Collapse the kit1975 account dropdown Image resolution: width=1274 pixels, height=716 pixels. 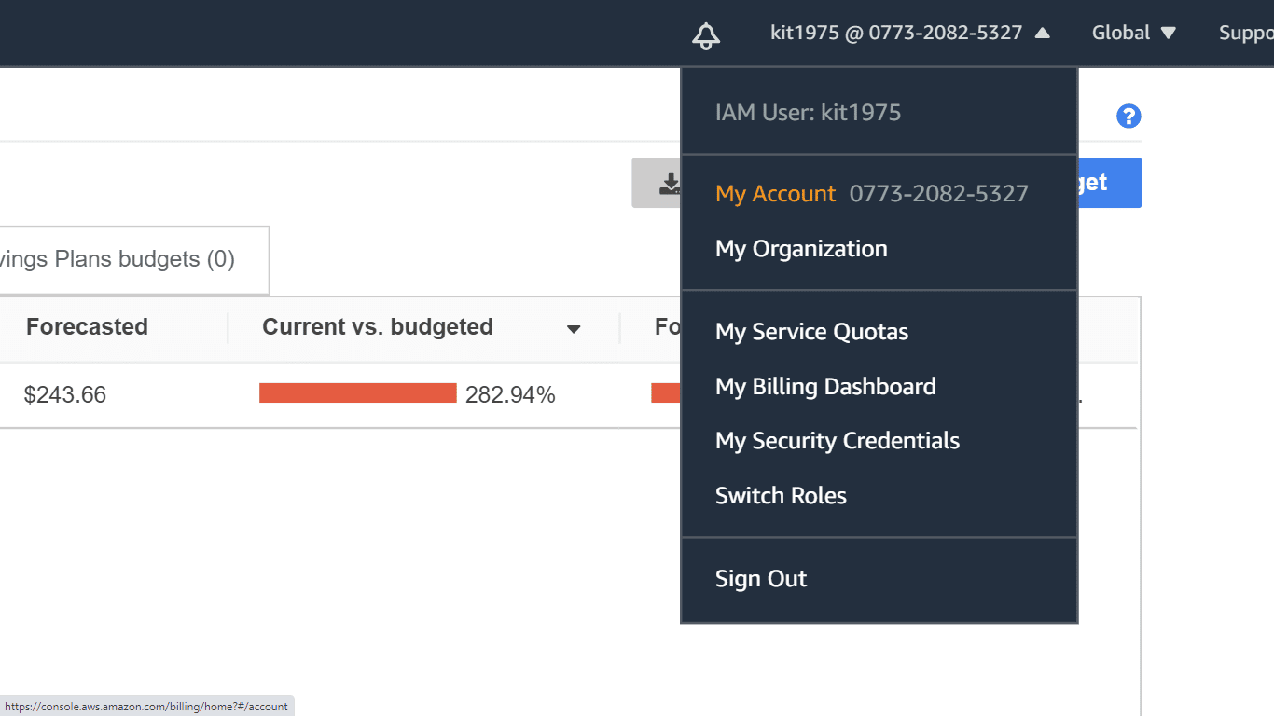[x=909, y=32]
